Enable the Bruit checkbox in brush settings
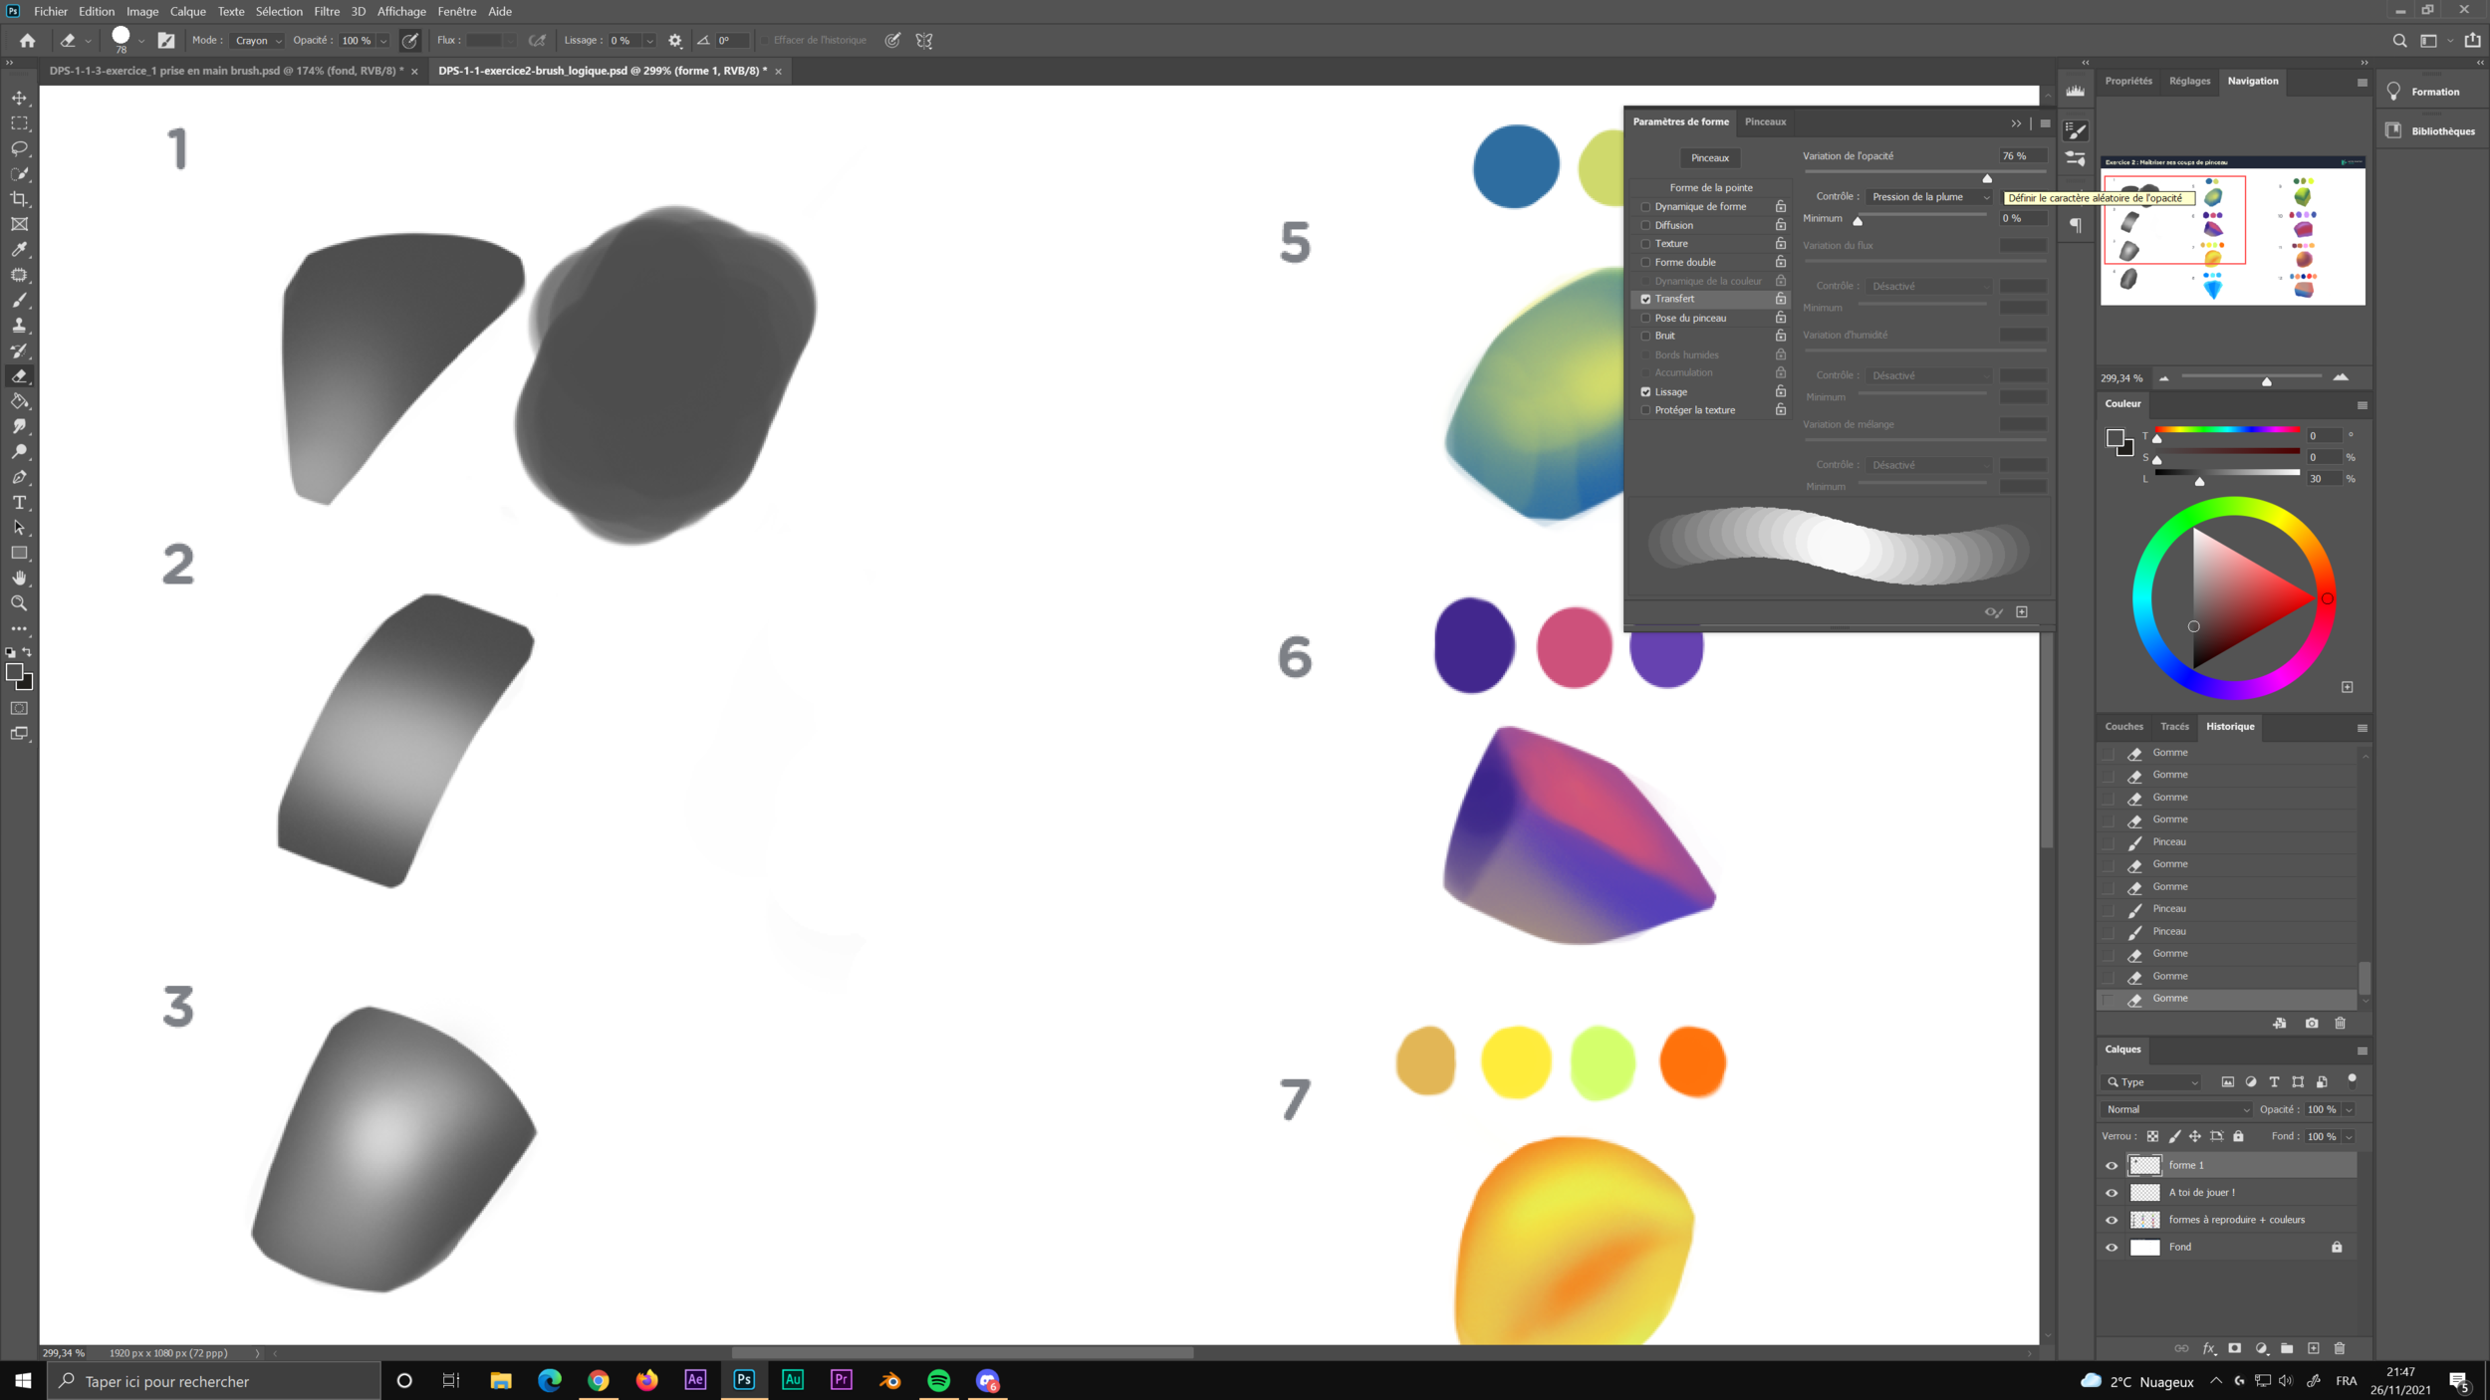The width and height of the screenshot is (2490, 1400). [x=1645, y=336]
